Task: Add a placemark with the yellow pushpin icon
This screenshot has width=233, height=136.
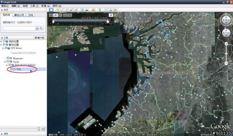Action: [58, 10]
